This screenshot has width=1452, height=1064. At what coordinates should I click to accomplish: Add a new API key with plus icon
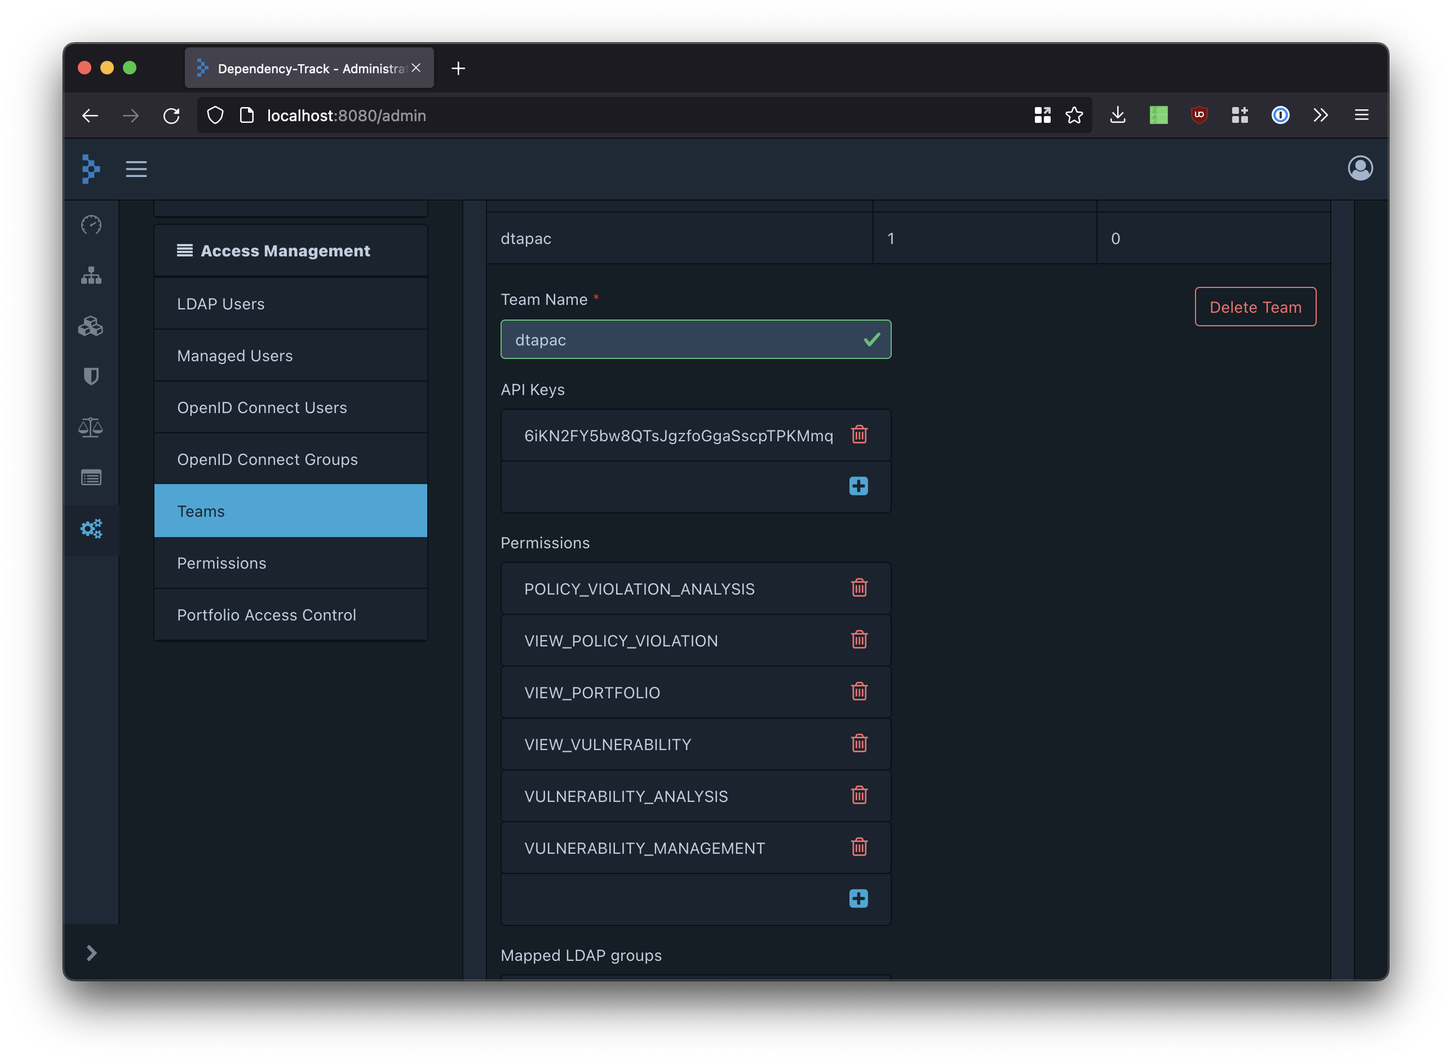(x=859, y=486)
